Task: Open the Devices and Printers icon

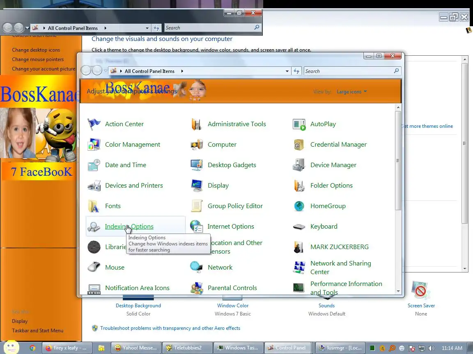Action: [94, 186]
